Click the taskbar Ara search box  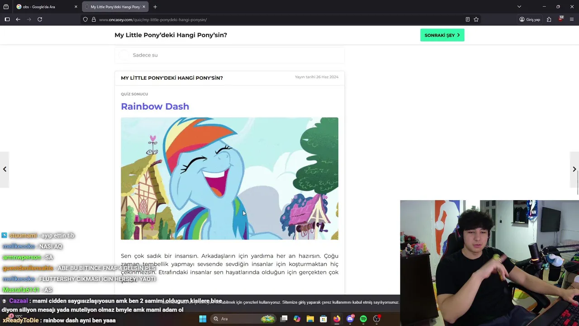pos(244,319)
